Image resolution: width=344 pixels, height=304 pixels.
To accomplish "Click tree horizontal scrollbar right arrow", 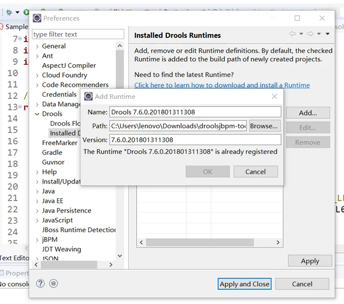I will coord(111,265).
